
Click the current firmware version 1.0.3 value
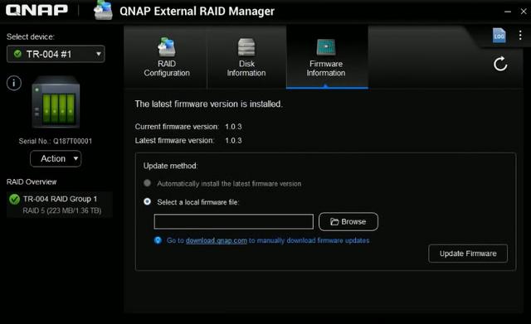point(233,127)
